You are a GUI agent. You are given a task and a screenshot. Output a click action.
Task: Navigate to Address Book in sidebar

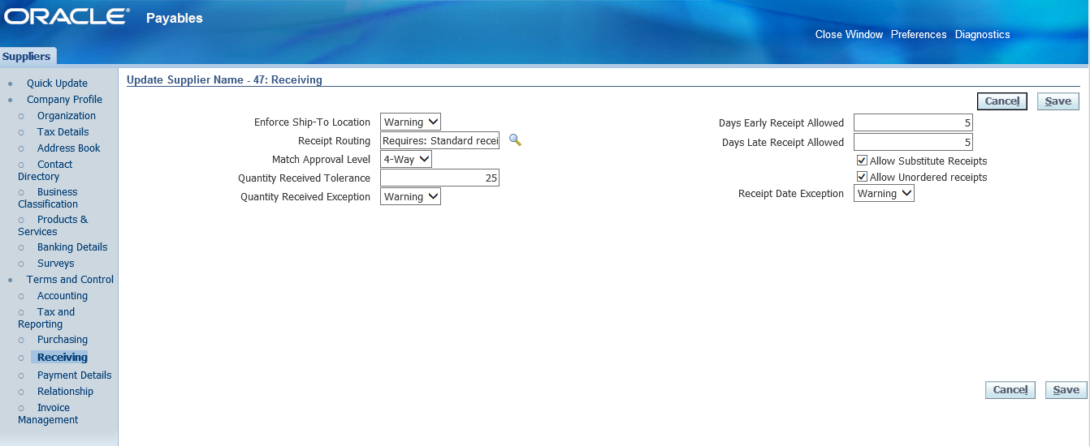tap(69, 148)
